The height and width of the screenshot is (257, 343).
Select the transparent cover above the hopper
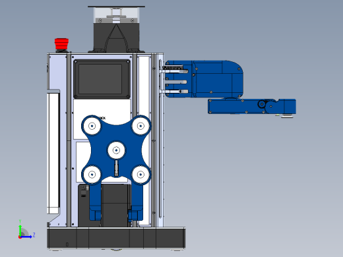(116, 14)
